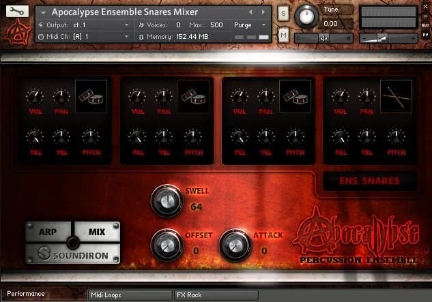Switch to ARP mode

pos(48,232)
